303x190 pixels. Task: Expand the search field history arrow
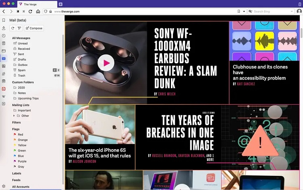pyautogui.click(x=292, y=11)
